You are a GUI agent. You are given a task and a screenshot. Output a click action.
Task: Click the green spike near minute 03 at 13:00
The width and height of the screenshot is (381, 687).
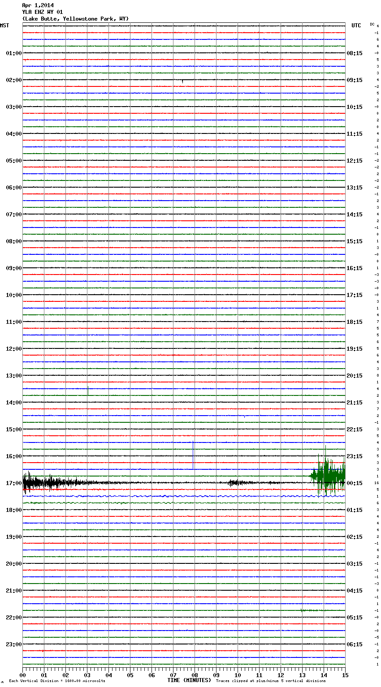point(88,391)
